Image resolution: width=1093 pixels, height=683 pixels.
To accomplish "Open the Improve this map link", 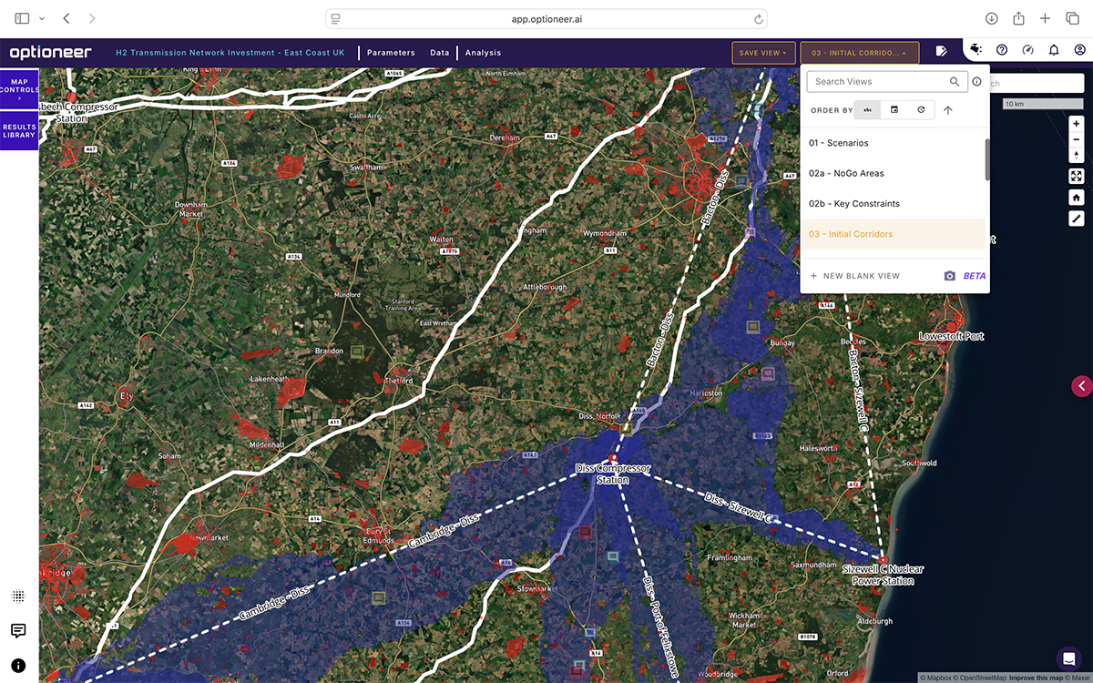I will point(1035,678).
